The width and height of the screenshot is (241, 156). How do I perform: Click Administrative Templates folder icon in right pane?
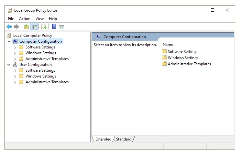(164, 64)
